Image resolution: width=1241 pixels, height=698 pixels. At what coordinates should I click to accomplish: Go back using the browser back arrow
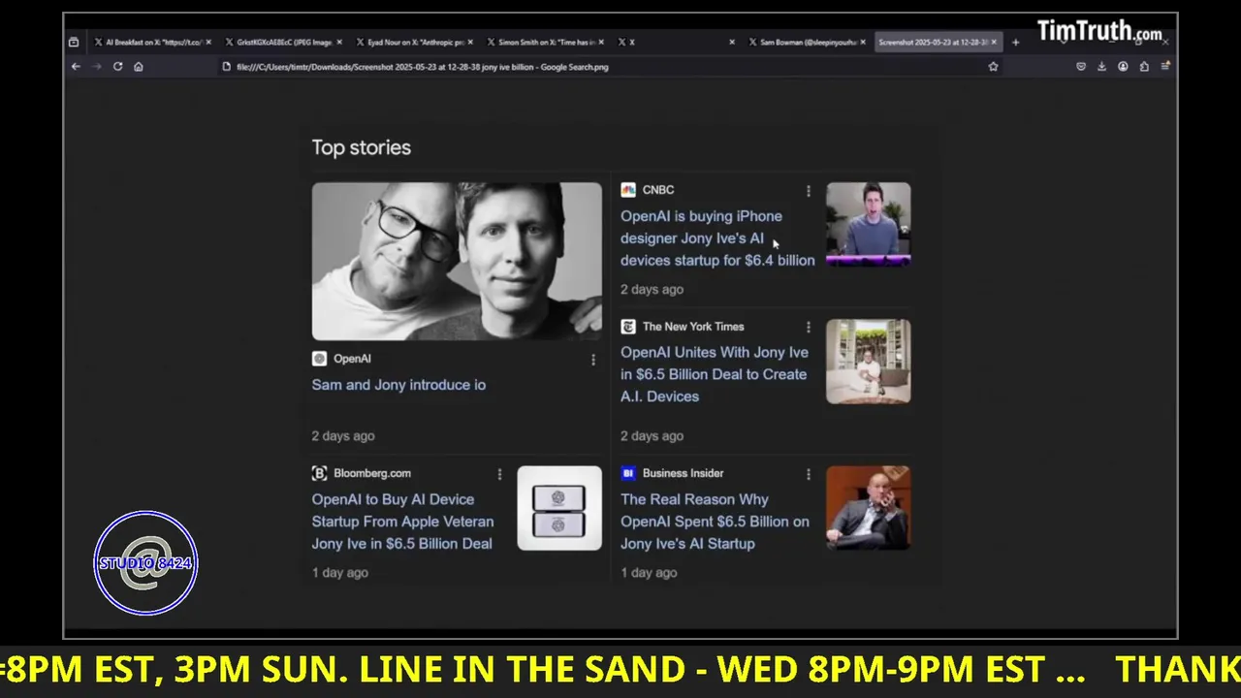click(76, 67)
